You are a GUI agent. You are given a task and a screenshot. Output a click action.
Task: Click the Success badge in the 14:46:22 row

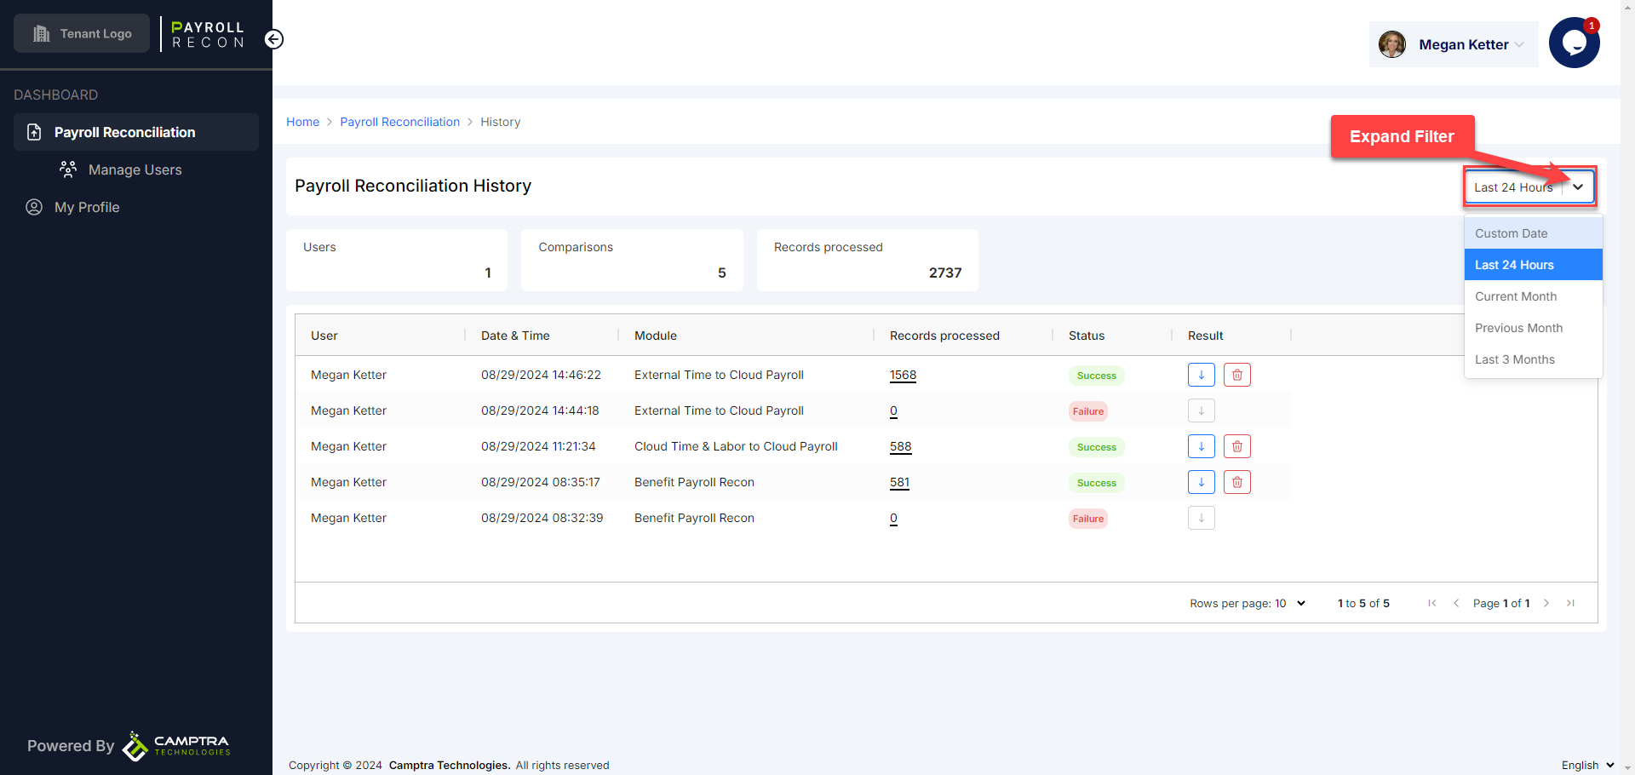(x=1096, y=376)
